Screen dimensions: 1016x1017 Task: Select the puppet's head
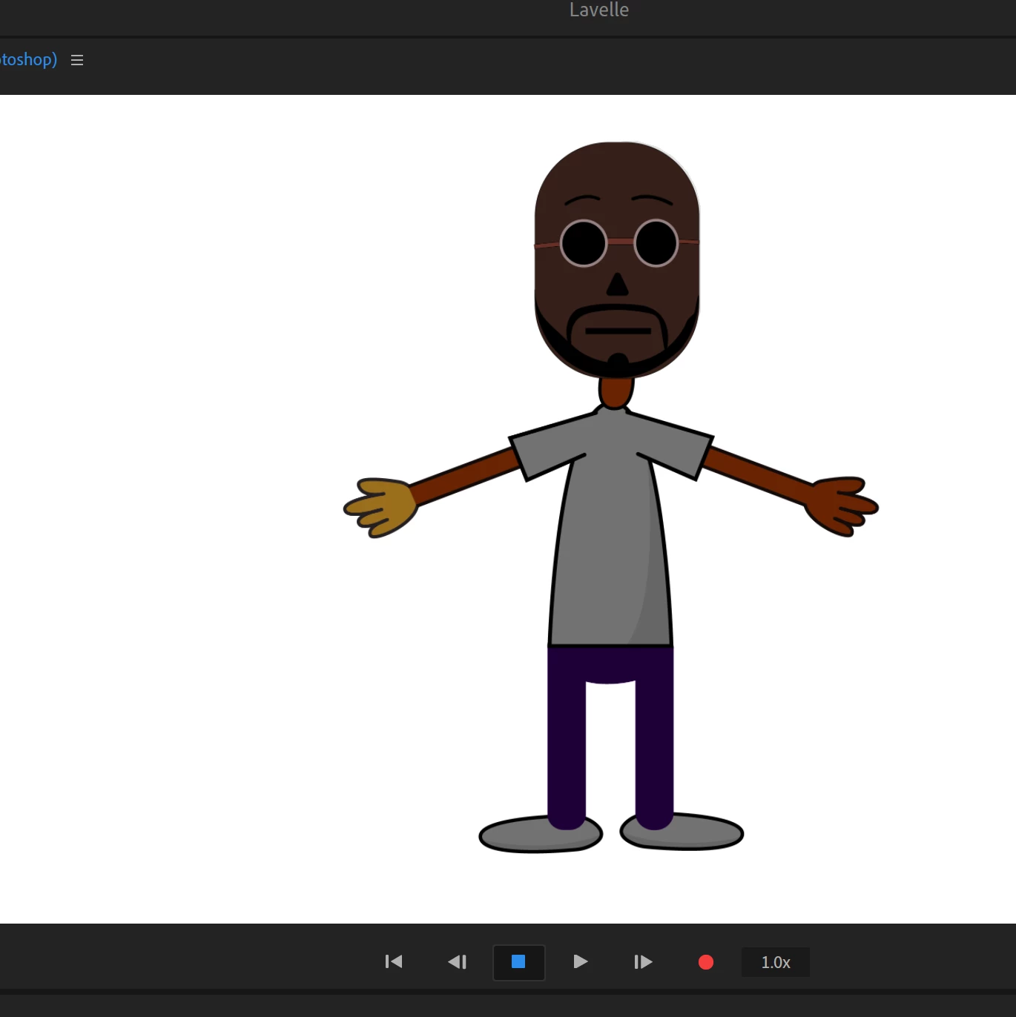tap(617, 259)
